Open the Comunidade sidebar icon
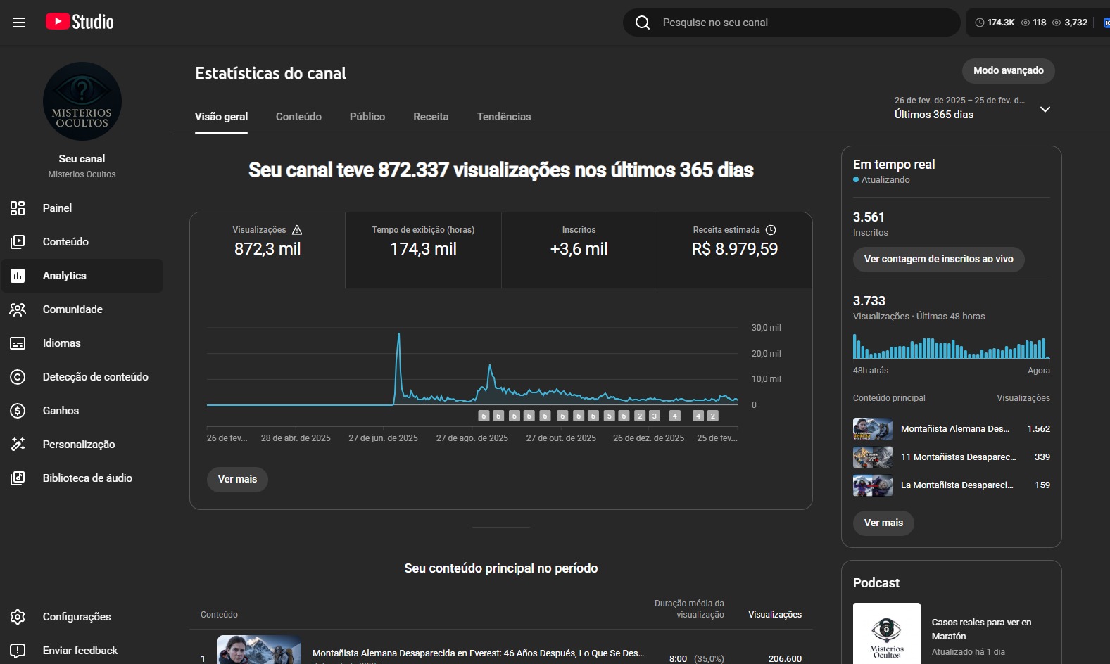This screenshot has width=1110, height=664. point(18,309)
